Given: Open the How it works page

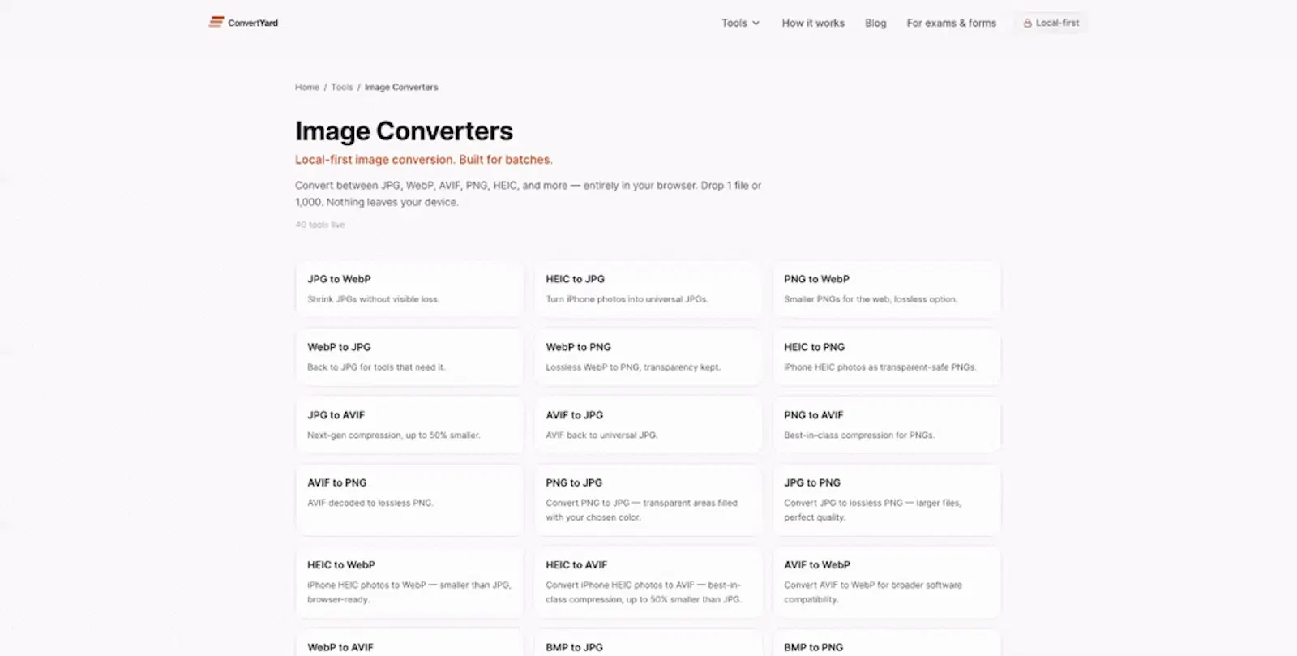Looking at the screenshot, I should pyautogui.click(x=813, y=24).
